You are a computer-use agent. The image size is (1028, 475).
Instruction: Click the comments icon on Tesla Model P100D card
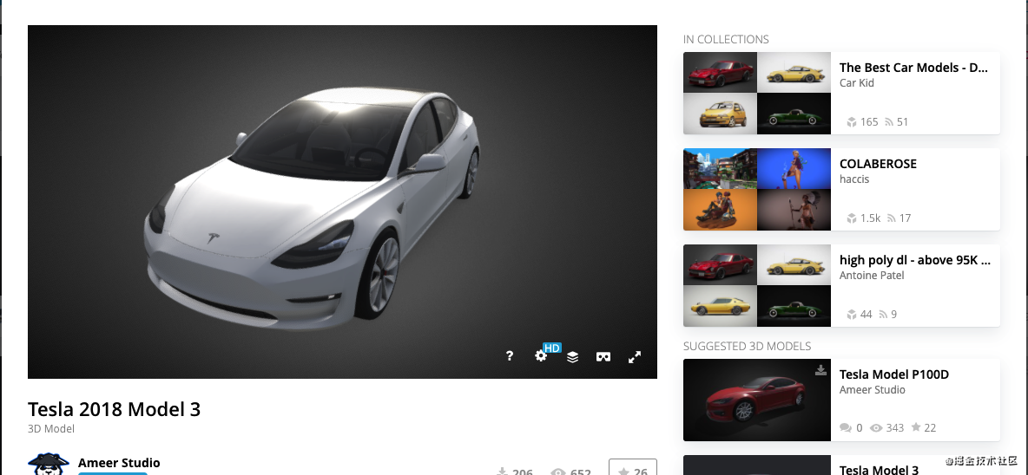point(845,428)
